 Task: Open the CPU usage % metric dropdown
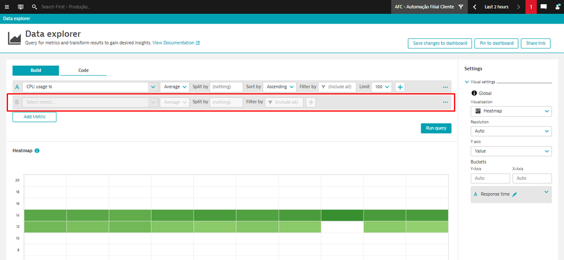(153, 87)
